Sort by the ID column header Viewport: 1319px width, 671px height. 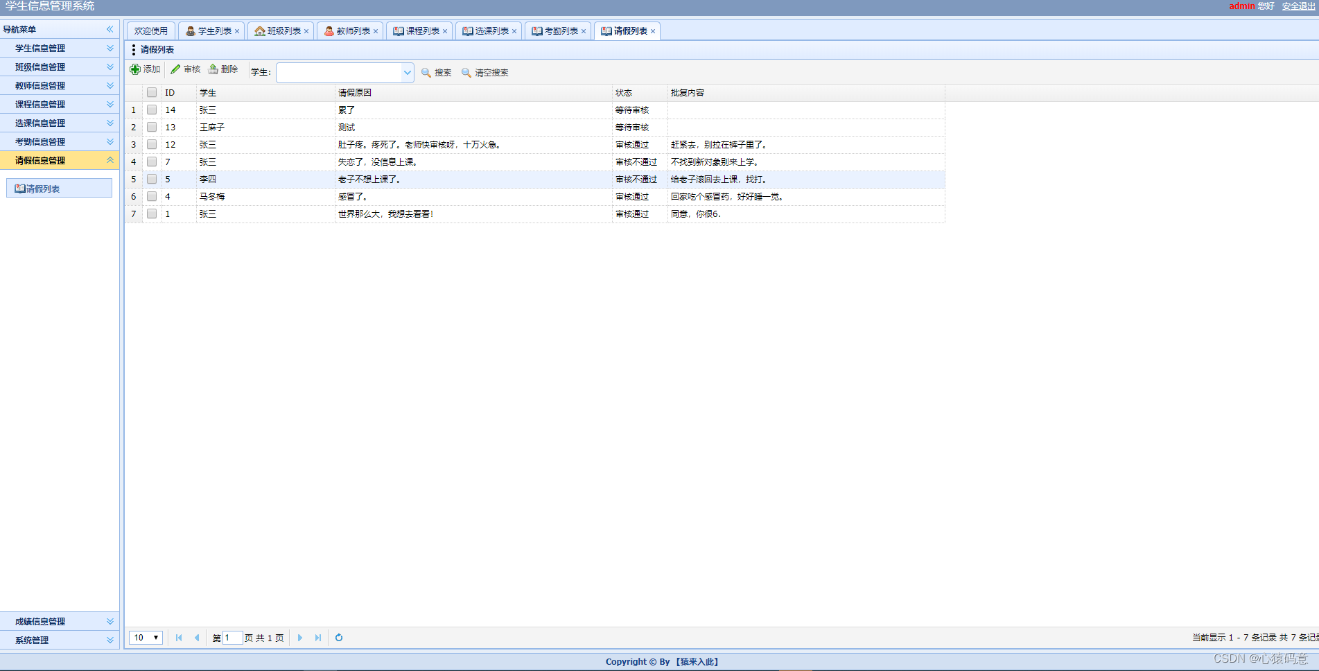tap(179, 93)
